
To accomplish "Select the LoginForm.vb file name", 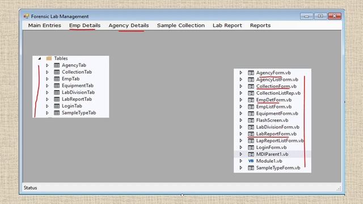I will (x=271, y=147).
